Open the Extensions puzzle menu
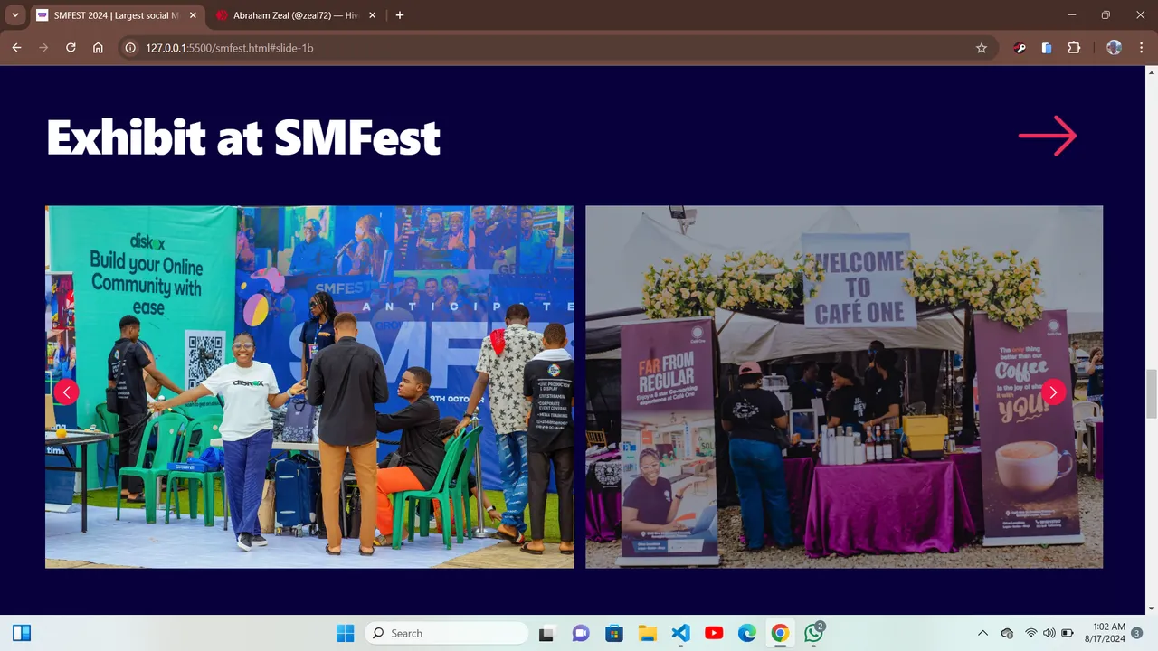Screen dimensions: 1158x651 pyautogui.click(x=1074, y=48)
